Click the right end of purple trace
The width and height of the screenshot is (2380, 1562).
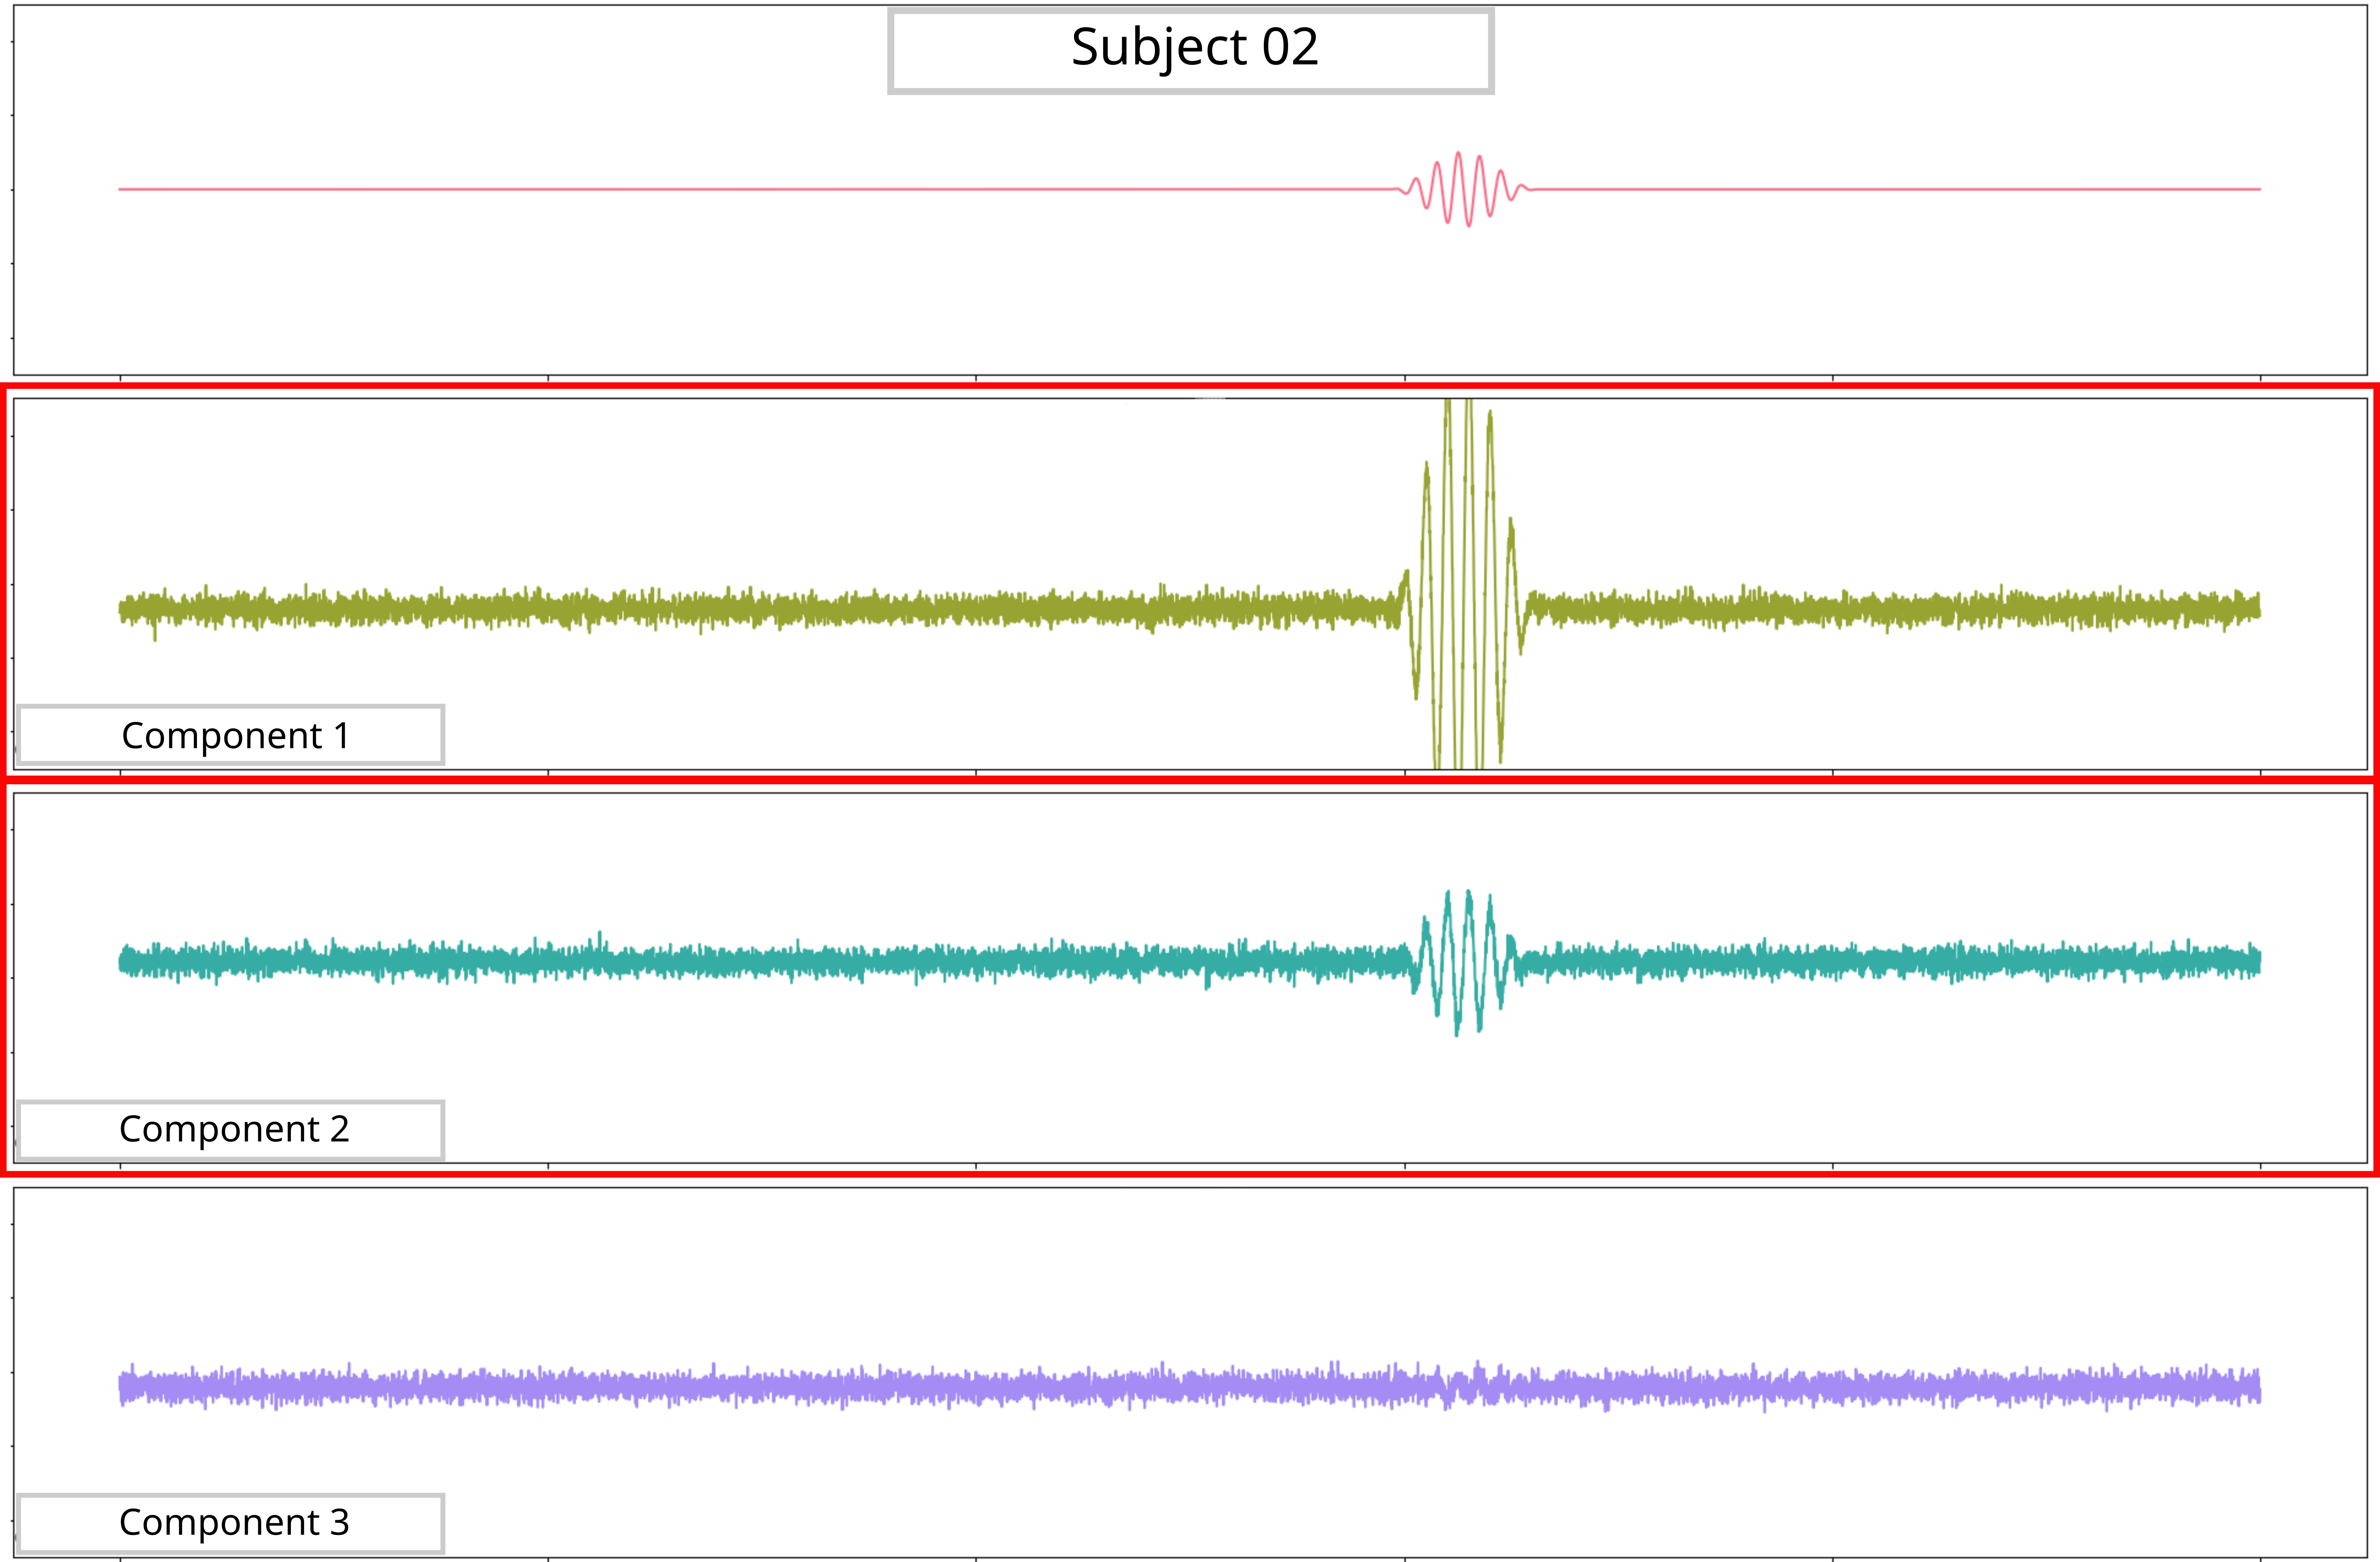[x=2258, y=1388]
